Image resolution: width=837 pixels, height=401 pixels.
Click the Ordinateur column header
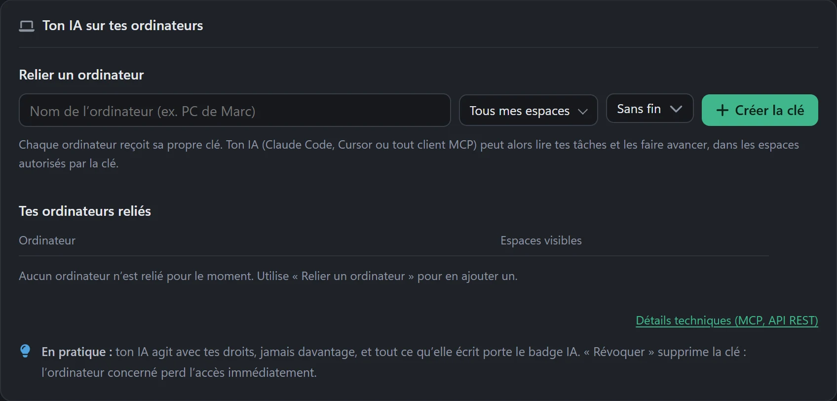(47, 241)
